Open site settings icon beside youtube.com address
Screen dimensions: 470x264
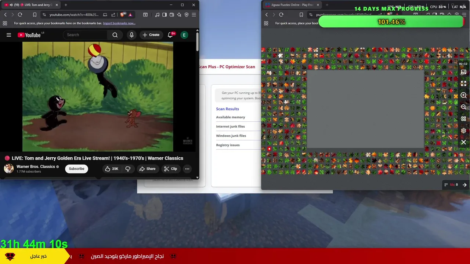[44, 15]
